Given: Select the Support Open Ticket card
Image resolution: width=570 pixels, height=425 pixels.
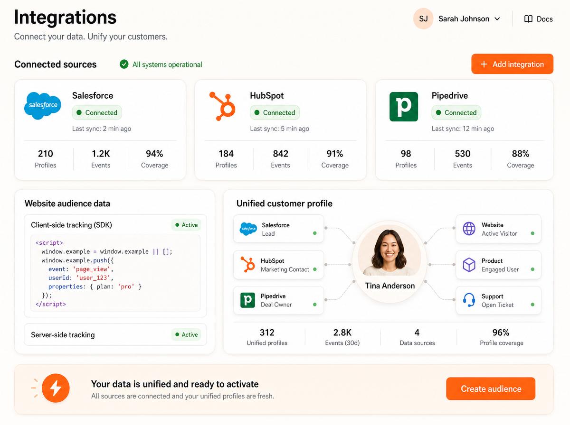Looking at the screenshot, I should point(498,300).
